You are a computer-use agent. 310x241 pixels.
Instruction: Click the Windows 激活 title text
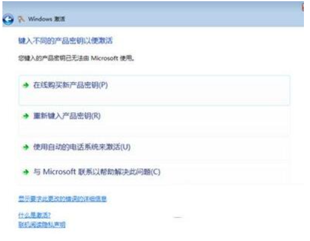click(x=47, y=19)
